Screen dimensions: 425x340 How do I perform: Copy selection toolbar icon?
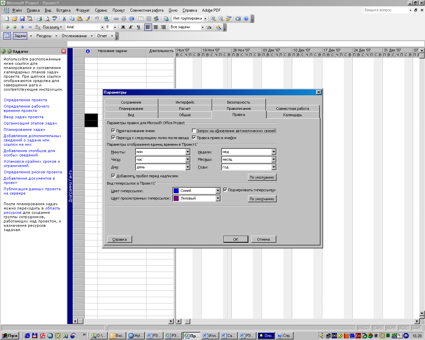click(x=72, y=19)
